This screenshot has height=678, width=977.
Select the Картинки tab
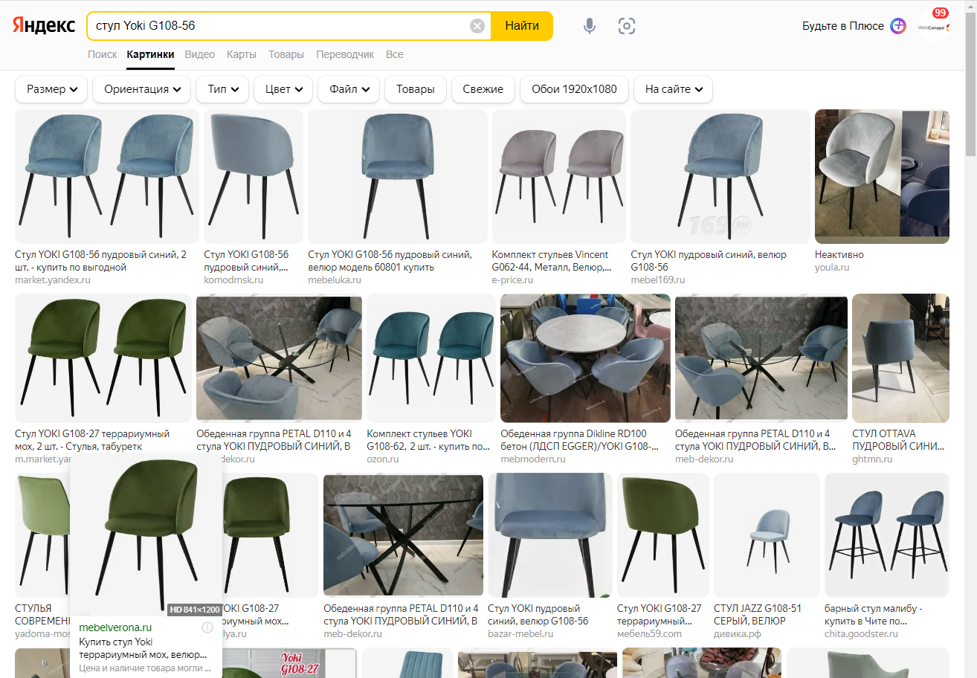(x=151, y=54)
